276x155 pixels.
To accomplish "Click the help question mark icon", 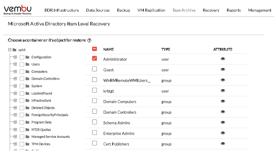I will tap(89, 40).
